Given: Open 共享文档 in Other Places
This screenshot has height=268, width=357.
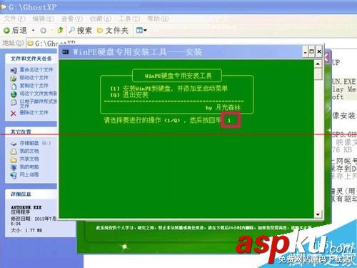Looking at the screenshot, I should coord(29,159).
